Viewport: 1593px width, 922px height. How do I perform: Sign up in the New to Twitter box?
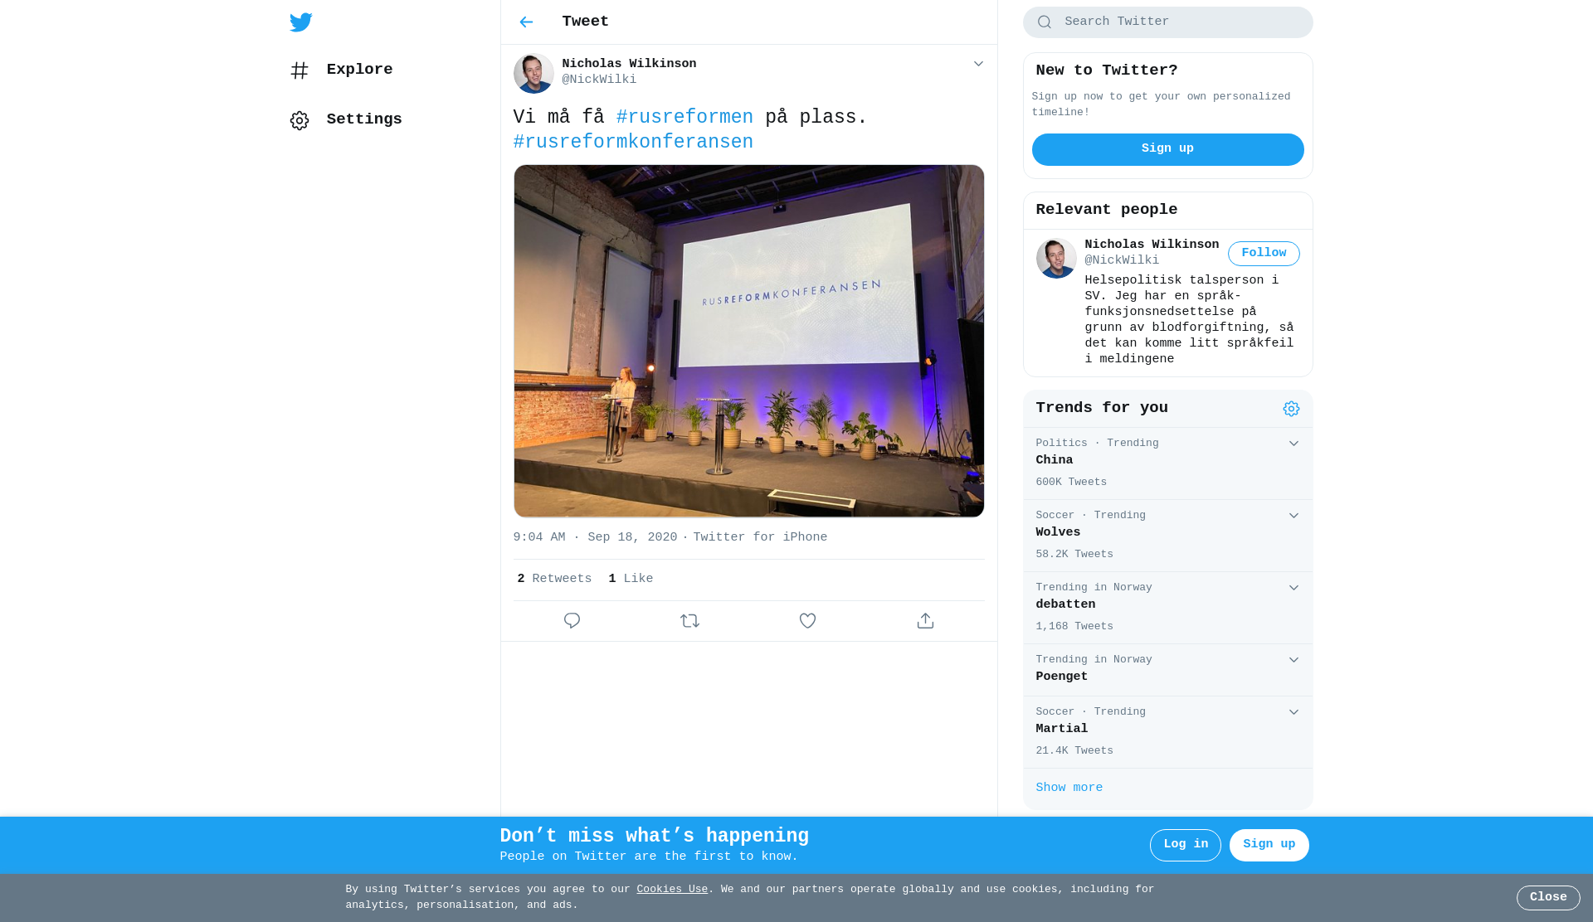pos(1167,149)
